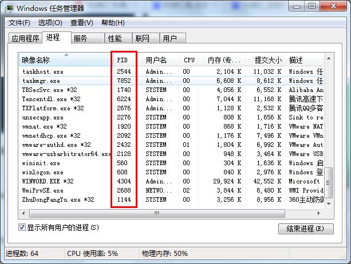Switch to the 进程 tab
This screenshot has height=264, width=351.
57,37
